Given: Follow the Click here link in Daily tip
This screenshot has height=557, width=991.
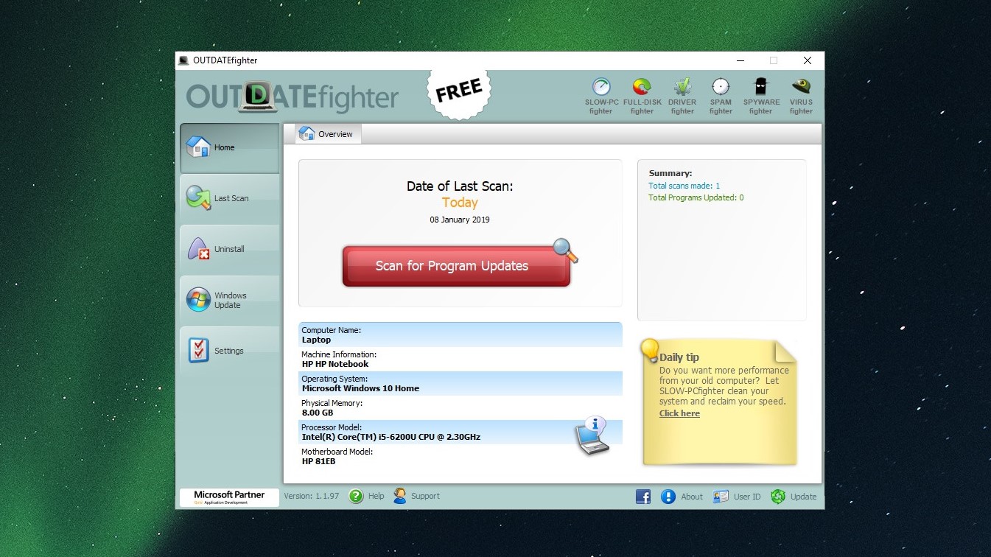Looking at the screenshot, I should click(x=679, y=413).
